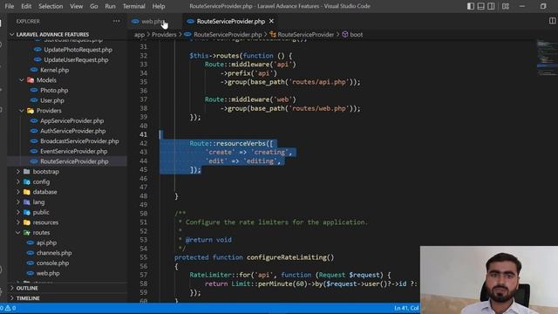Open Kernel.php file
This screenshot has height=314, width=558.
tap(54, 70)
